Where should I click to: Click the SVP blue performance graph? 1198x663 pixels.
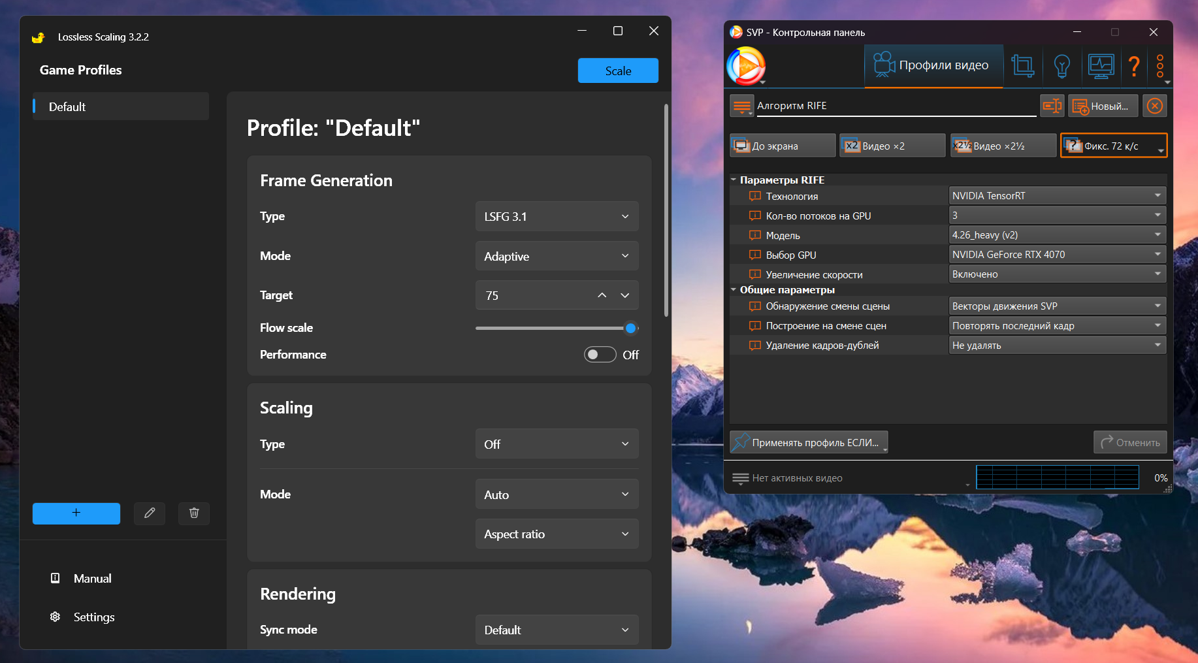(1058, 477)
